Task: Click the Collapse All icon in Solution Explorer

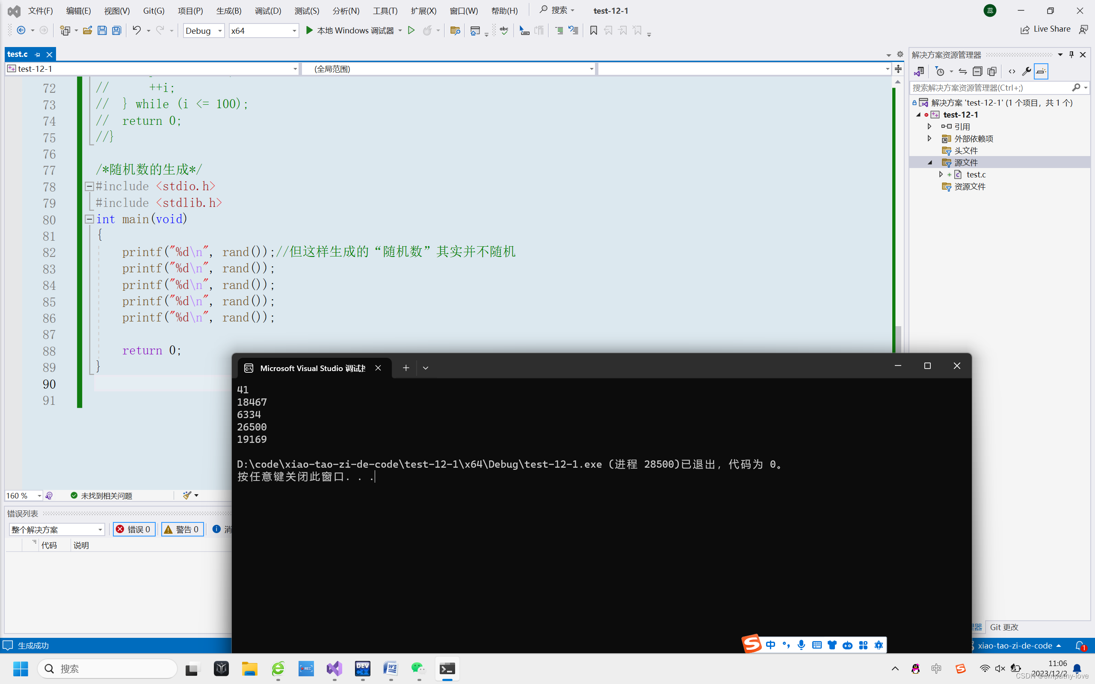Action: coord(977,71)
